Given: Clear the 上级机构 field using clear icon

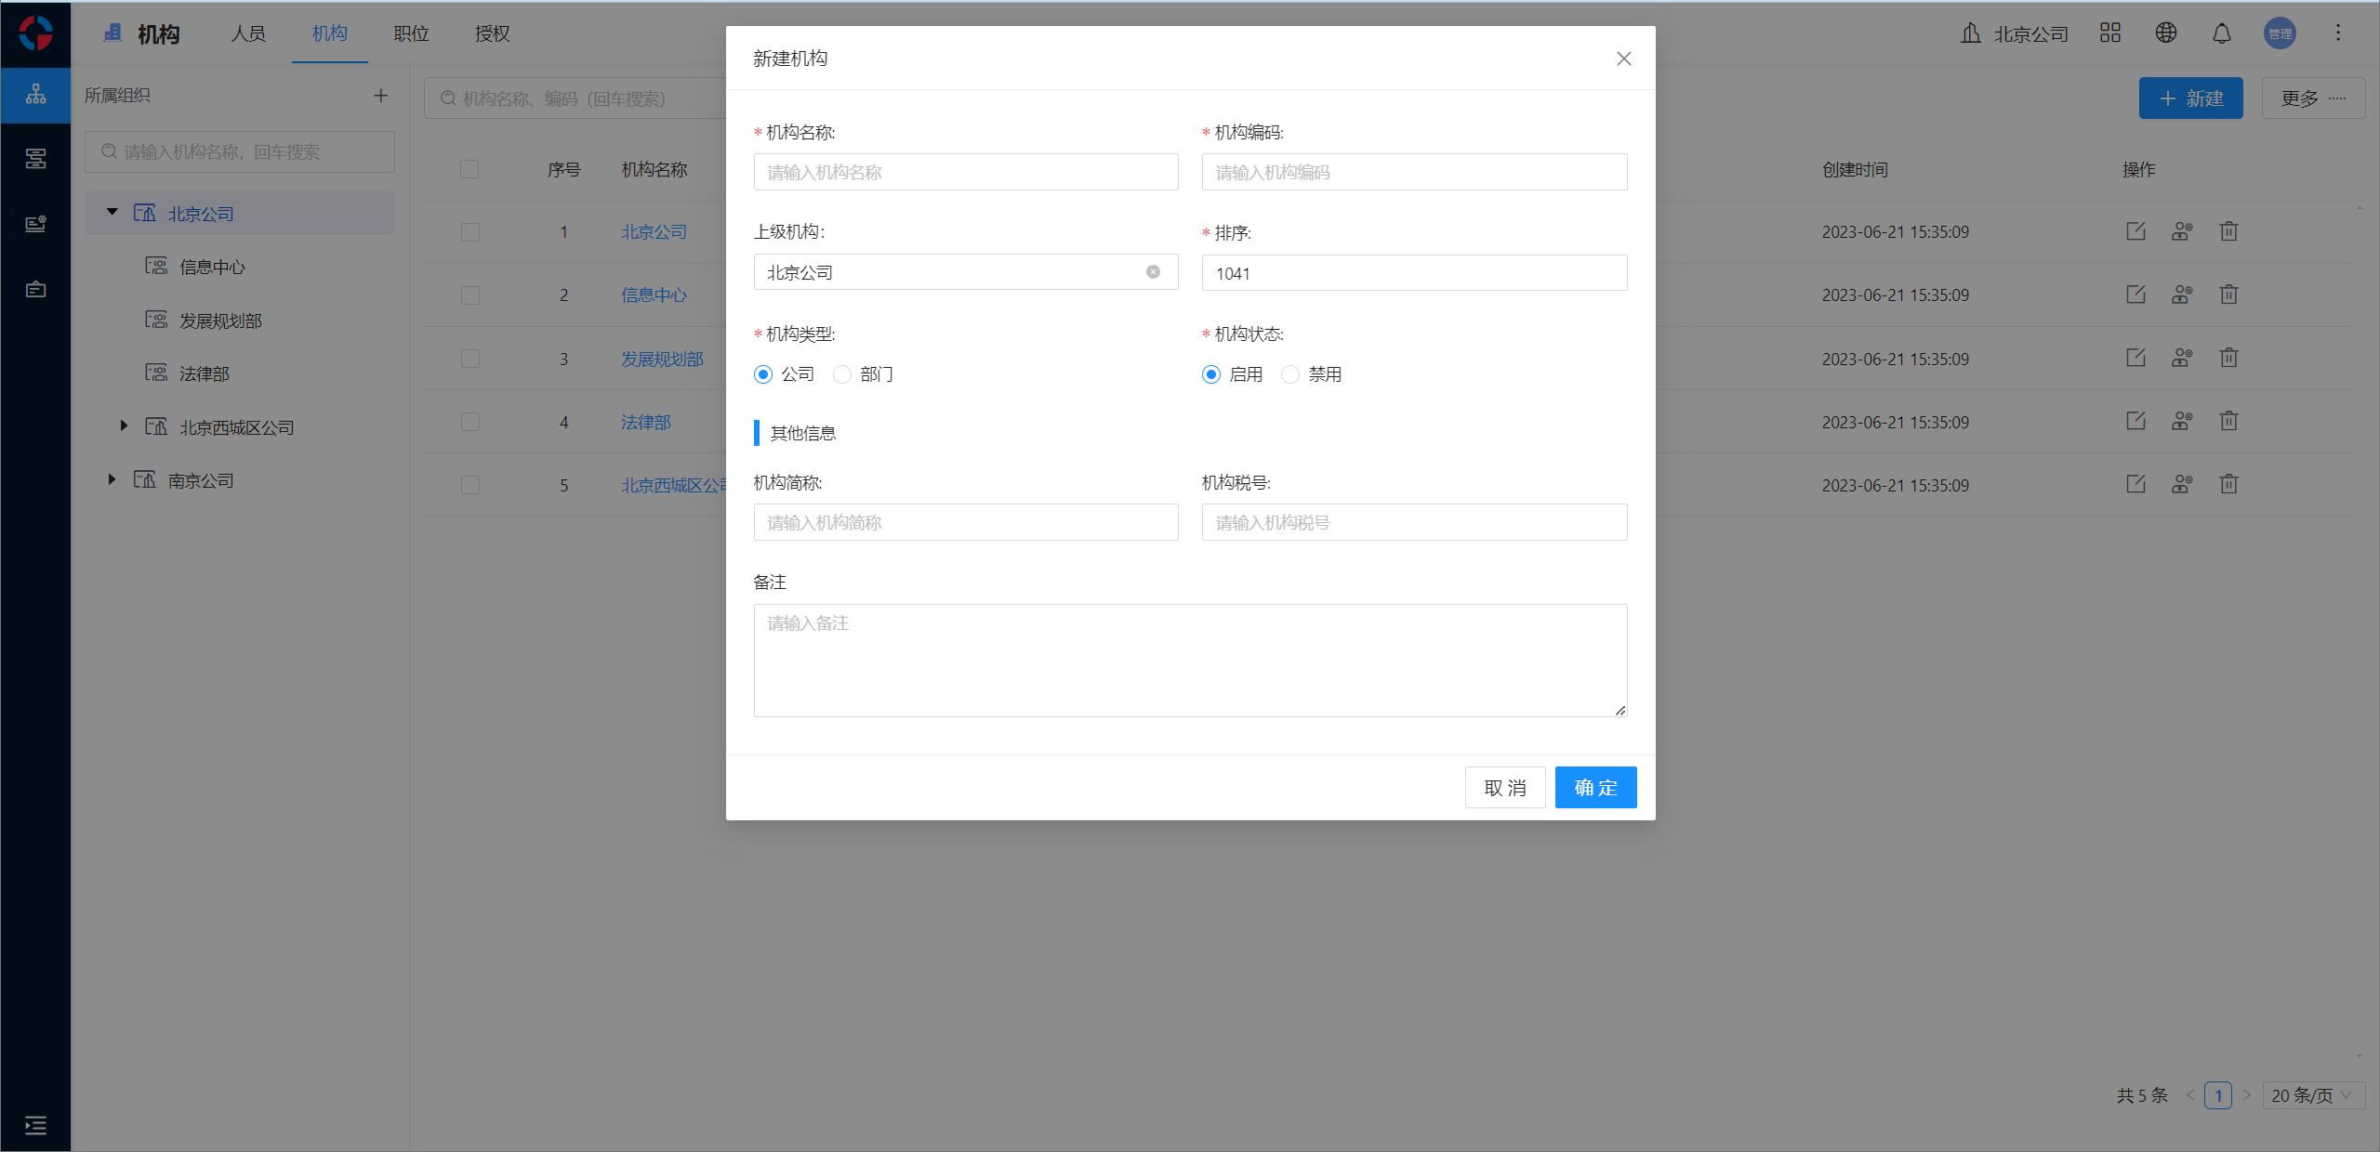Looking at the screenshot, I should (1153, 272).
